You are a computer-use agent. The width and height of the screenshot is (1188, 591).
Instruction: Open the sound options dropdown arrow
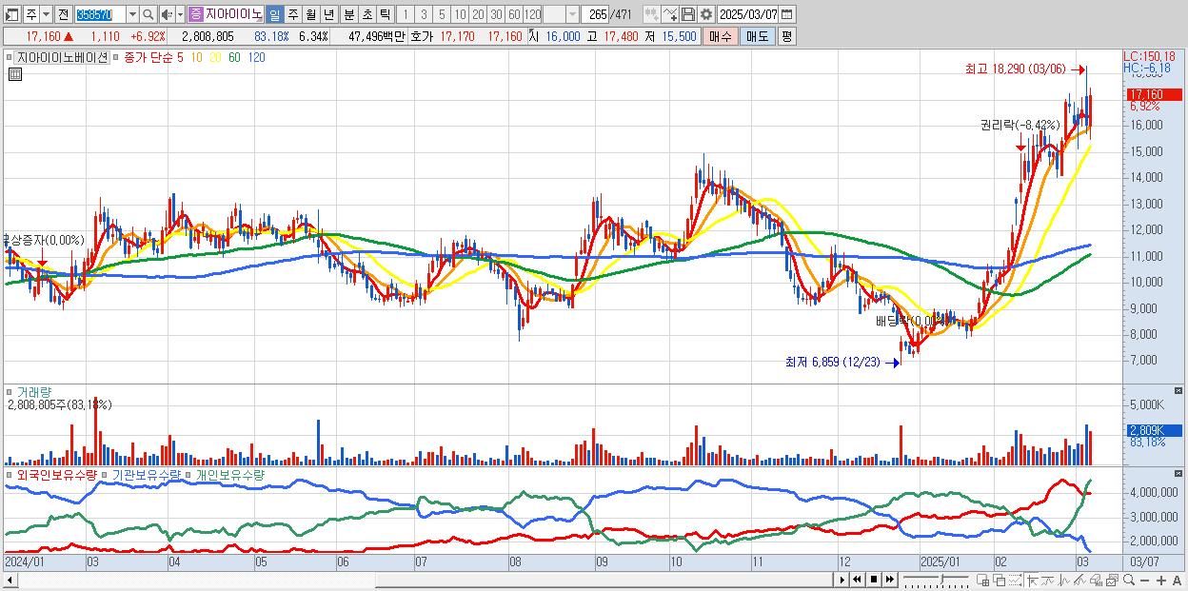[180, 14]
